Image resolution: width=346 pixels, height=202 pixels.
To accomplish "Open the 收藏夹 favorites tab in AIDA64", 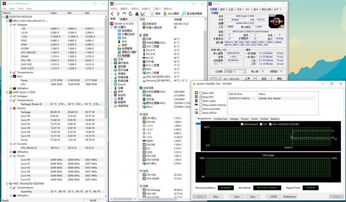I will (124, 19).
